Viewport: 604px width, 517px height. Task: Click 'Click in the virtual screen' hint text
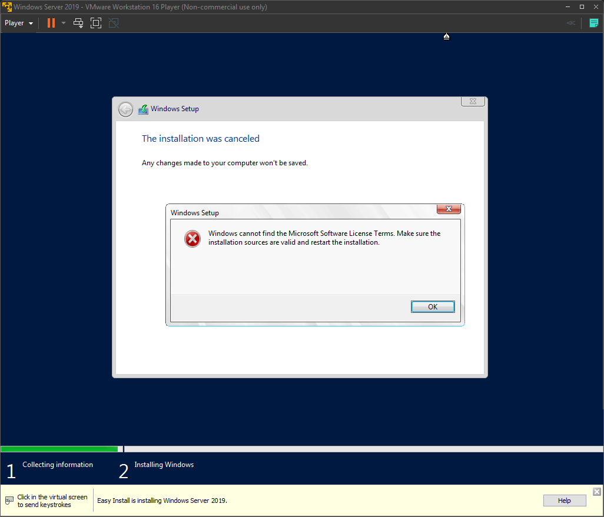pos(52,501)
